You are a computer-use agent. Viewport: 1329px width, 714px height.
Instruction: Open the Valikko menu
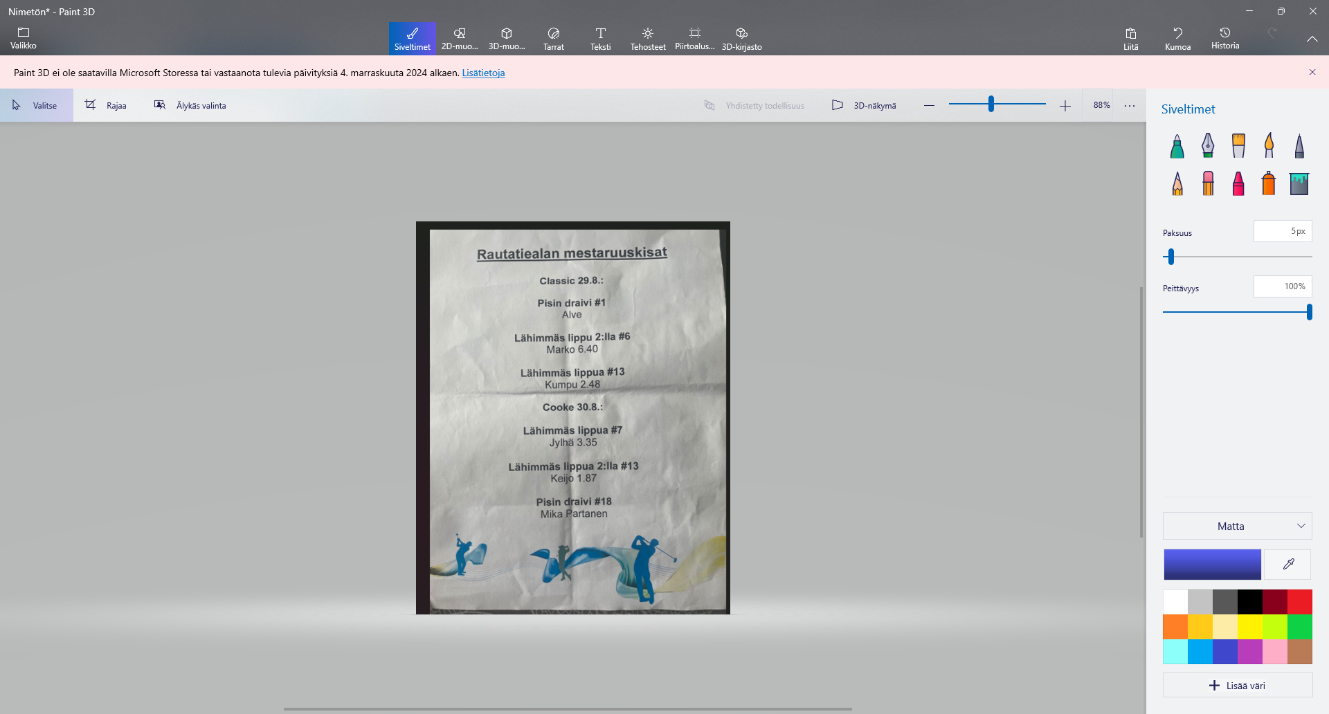coord(24,38)
